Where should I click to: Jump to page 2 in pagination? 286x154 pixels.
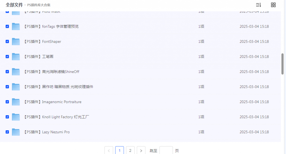point(130,151)
